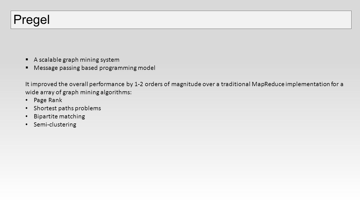Click the bullet before Semi-clustering
The image size is (360, 202).
[26, 125]
